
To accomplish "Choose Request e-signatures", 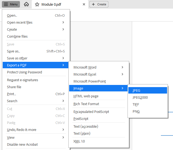I will pyautogui.click(x=36, y=80).
